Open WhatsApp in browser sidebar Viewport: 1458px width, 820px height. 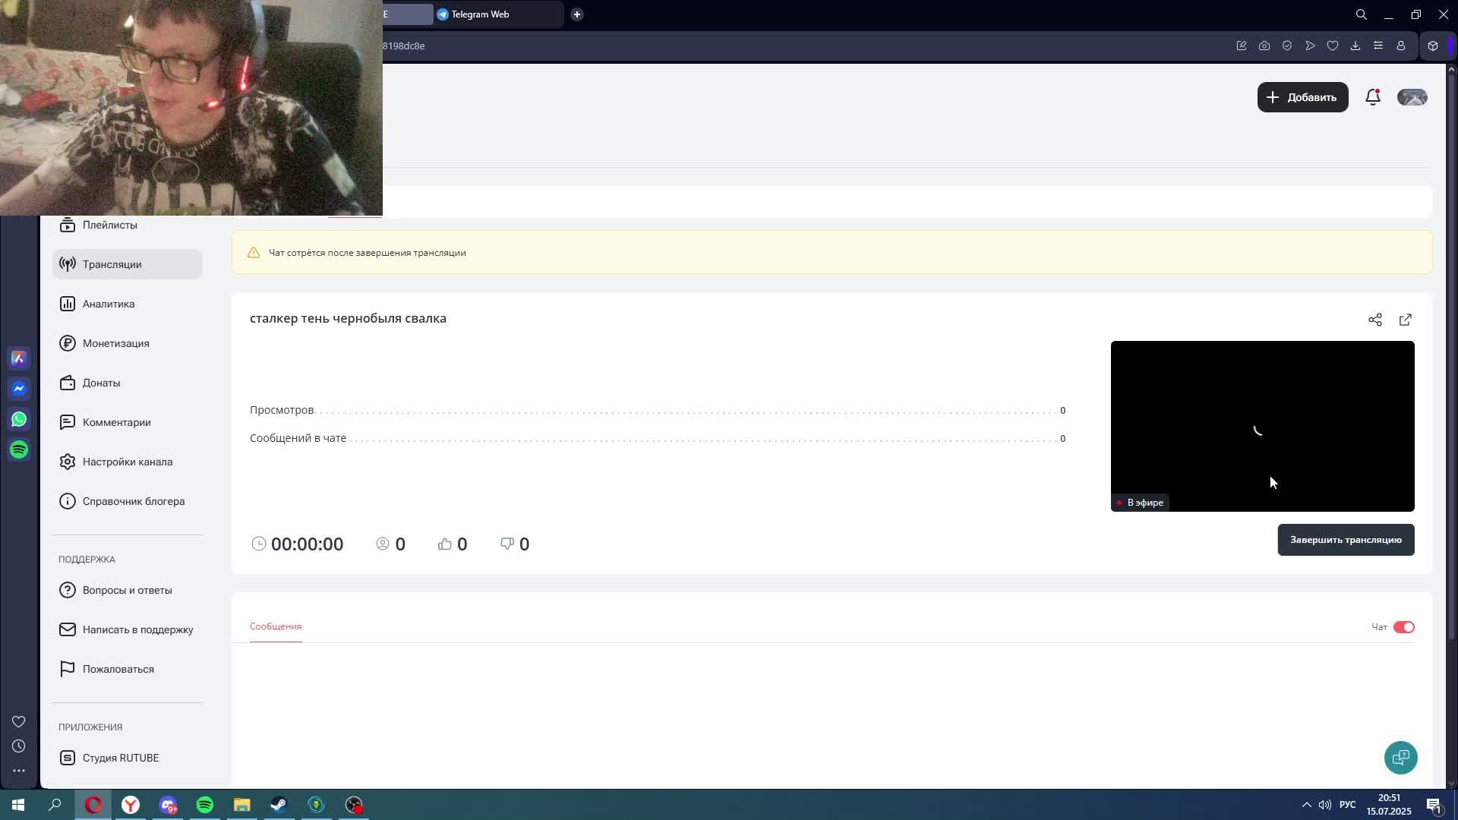click(19, 419)
